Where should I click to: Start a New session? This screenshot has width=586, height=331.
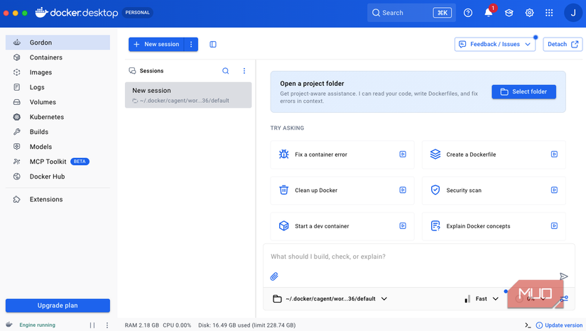click(156, 45)
